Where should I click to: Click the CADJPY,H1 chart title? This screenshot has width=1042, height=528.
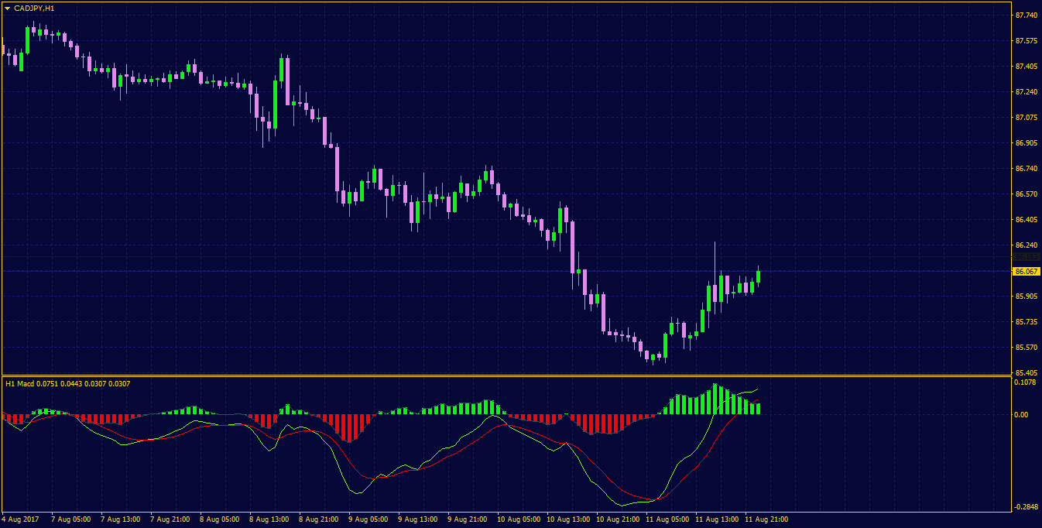coord(34,8)
